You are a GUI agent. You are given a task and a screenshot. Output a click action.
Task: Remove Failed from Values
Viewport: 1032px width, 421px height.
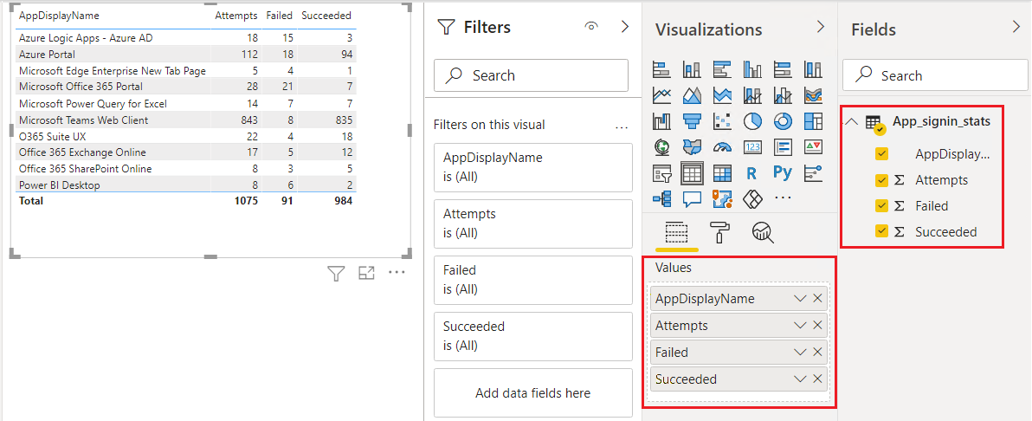pyautogui.click(x=817, y=353)
